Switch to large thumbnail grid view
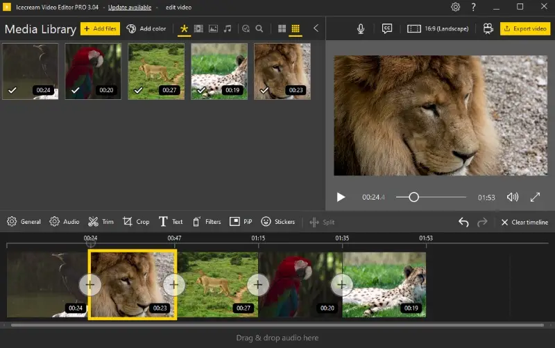 [x=282, y=28]
